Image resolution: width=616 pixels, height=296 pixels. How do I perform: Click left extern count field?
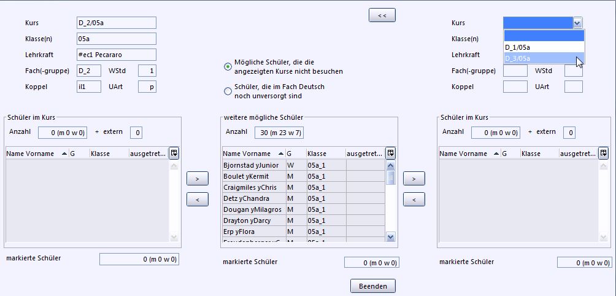(x=136, y=133)
